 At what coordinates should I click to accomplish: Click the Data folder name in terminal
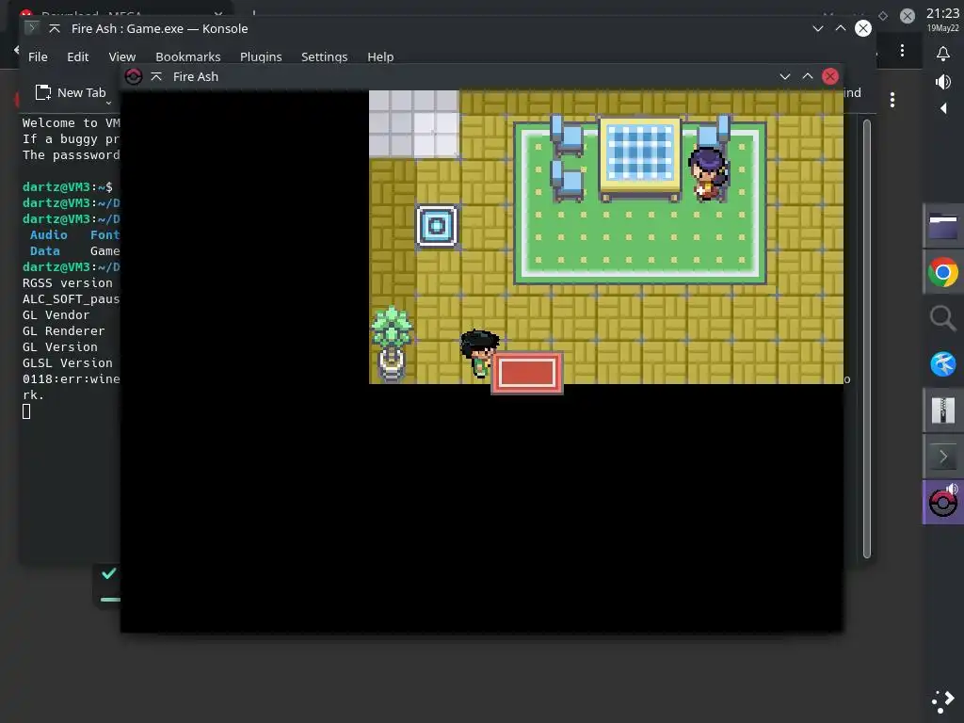(45, 250)
